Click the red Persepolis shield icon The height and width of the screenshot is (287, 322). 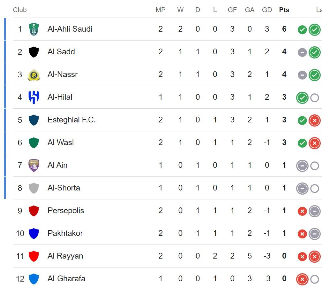click(x=34, y=211)
